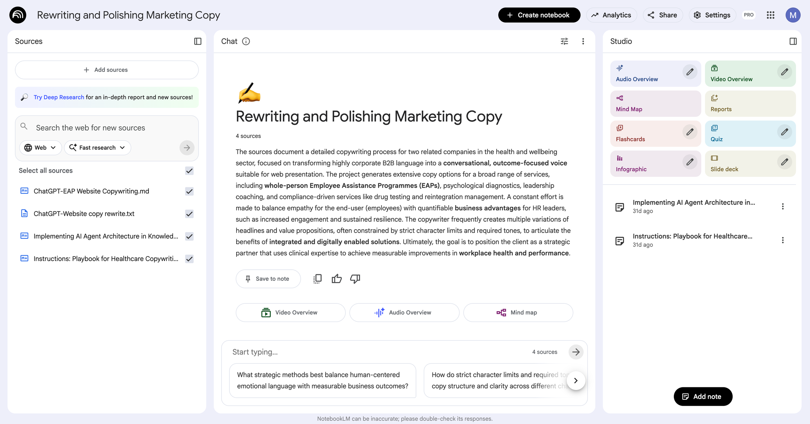Click the Create notebook button
Viewport: 810px width, 424px height.
[x=539, y=15]
